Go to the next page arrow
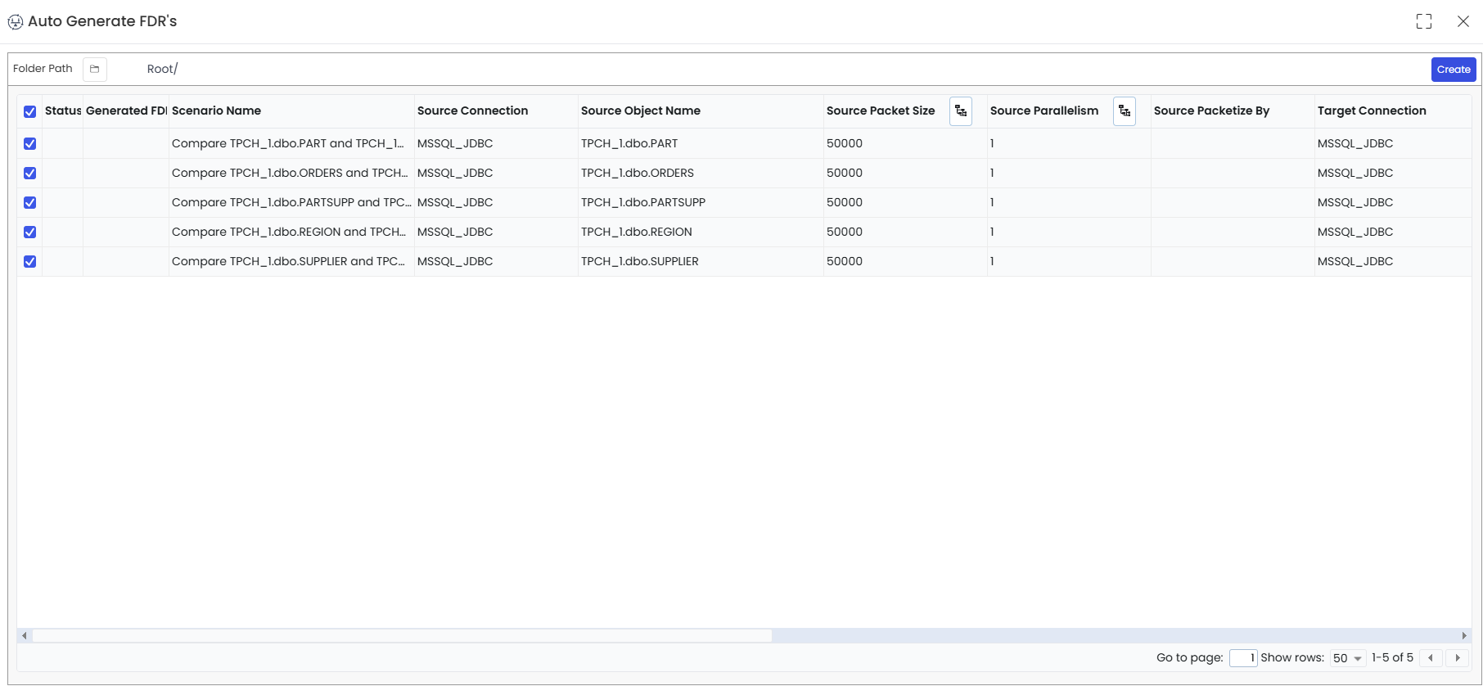Image resolution: width=1483 pixels, height=686 pixels. [x=1458, y=658]
